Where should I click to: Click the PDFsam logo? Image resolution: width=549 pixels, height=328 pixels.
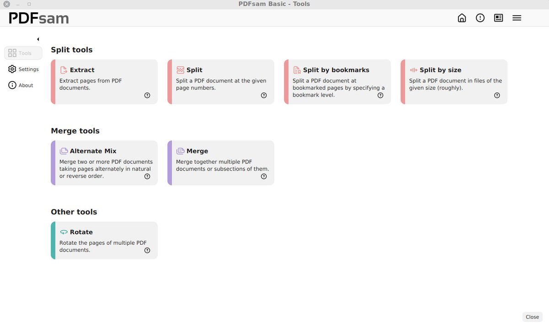(39, 18)
